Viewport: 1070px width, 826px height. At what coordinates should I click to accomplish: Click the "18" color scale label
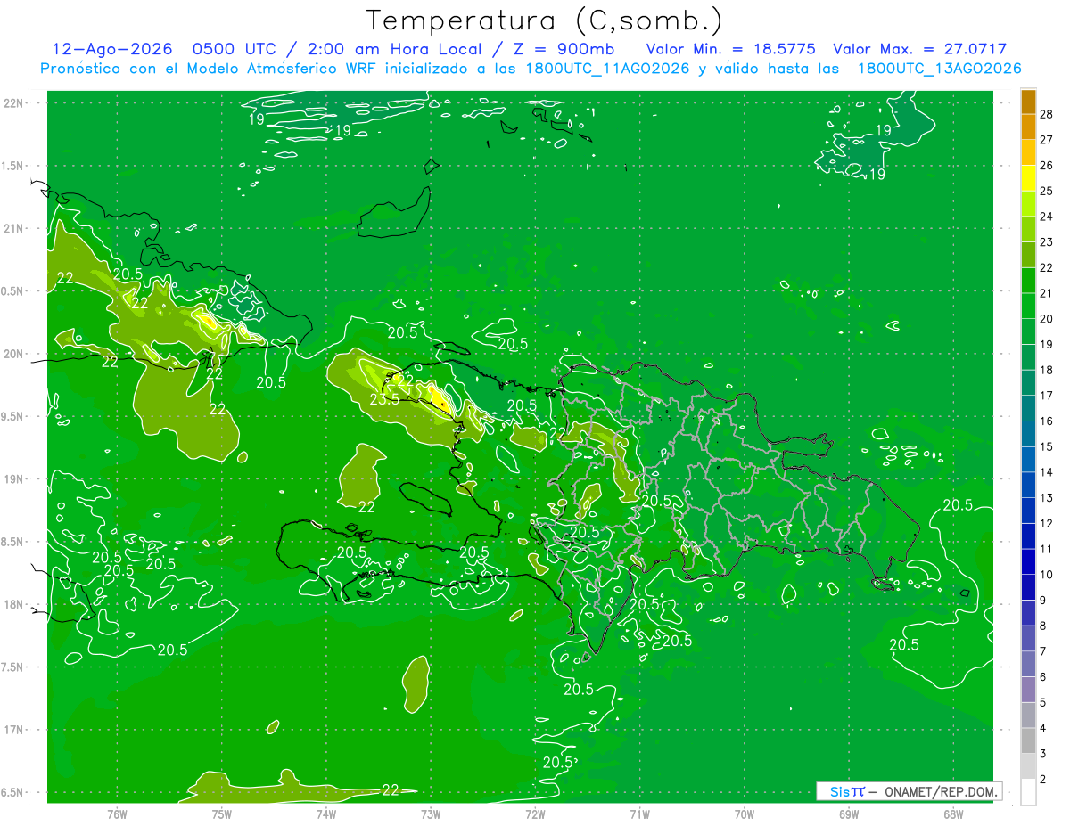(1047, 370)
